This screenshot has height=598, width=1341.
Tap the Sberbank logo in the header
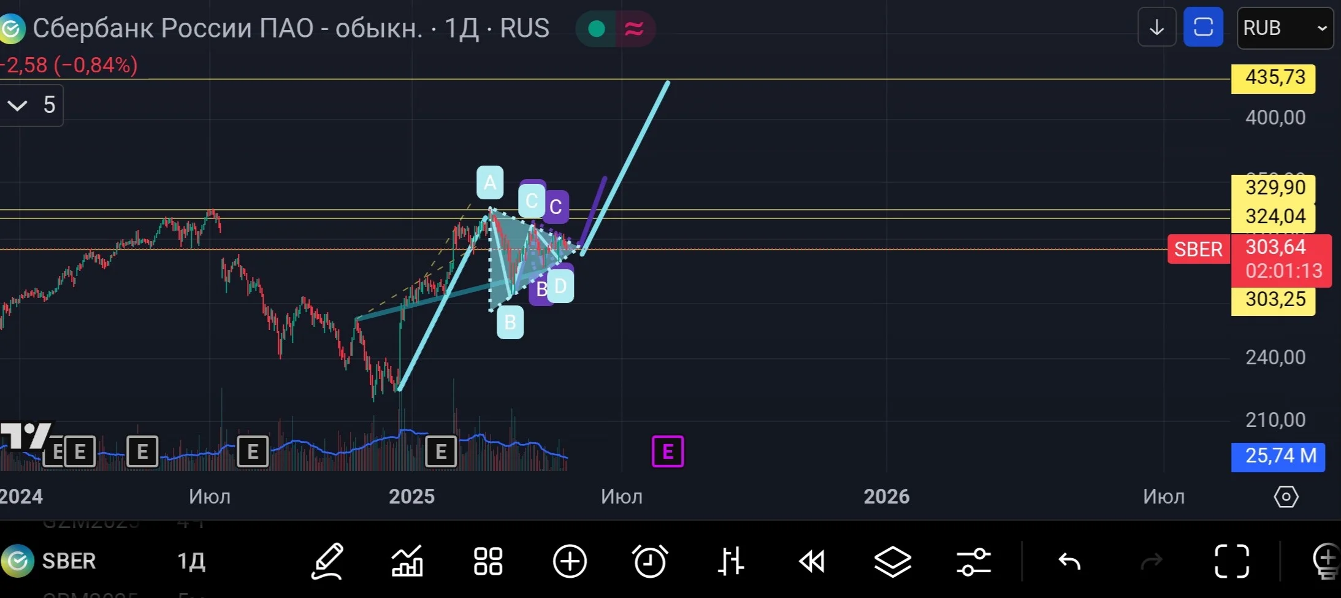coord(12,29)
